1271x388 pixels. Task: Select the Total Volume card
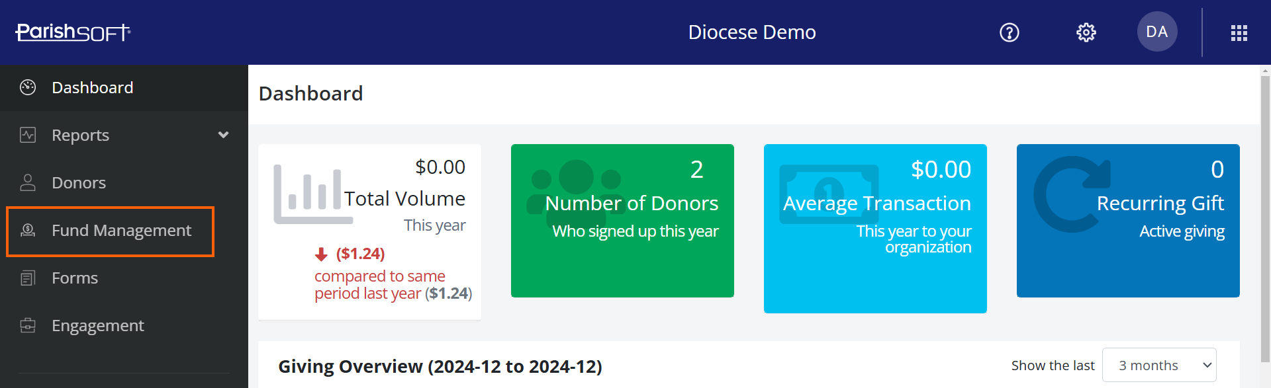click(x=369, y=231)
